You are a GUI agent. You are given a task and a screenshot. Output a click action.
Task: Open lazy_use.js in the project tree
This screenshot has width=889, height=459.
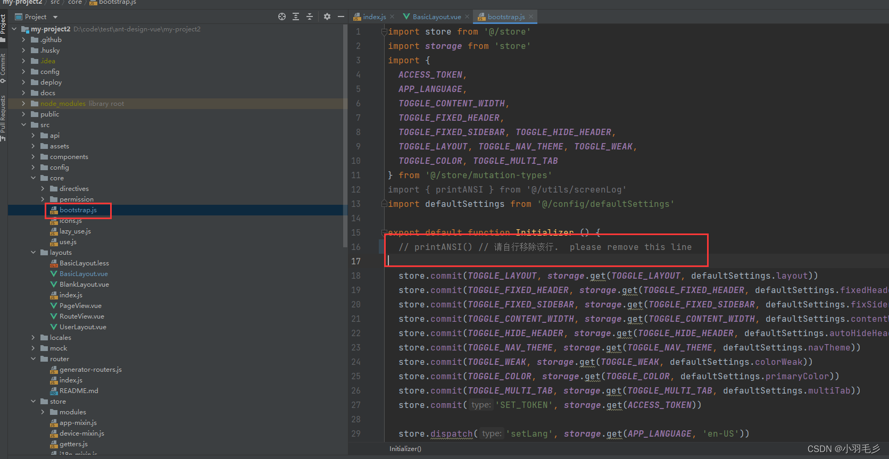pos(75,231)
